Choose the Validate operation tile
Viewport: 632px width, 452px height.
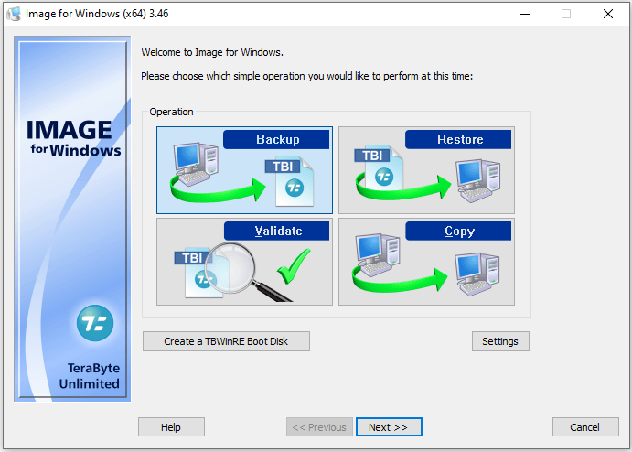point(244,262)
